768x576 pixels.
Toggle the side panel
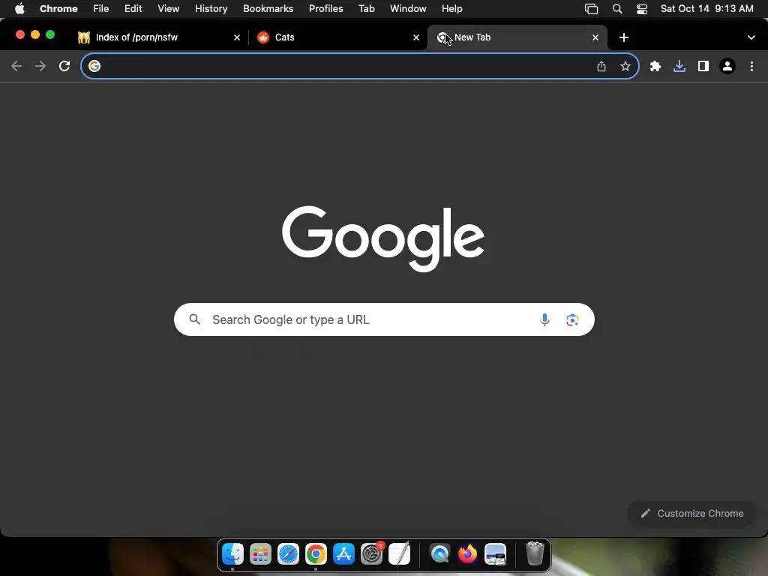pos(703,66)
